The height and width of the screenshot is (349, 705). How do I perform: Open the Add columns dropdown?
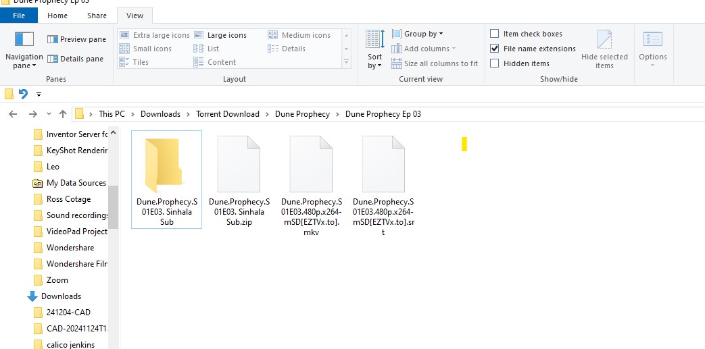click(424, 49)
